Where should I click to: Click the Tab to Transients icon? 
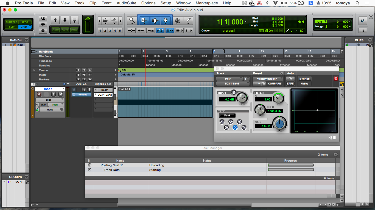(141, 31)
